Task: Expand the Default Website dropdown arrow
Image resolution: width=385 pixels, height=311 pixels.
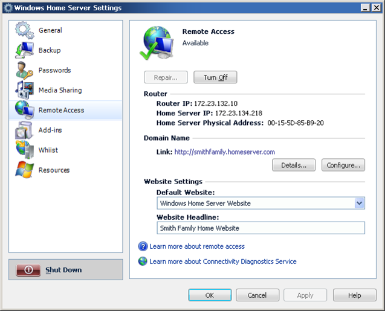Action: (x=360, y=203)
